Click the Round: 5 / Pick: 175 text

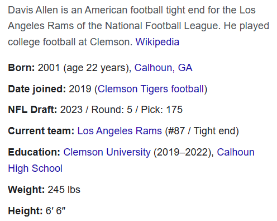[137, 110]
